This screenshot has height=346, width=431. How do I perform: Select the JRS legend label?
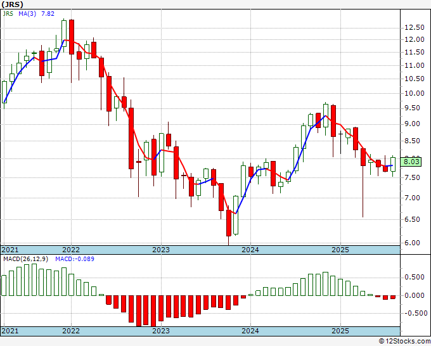[8, 13]
